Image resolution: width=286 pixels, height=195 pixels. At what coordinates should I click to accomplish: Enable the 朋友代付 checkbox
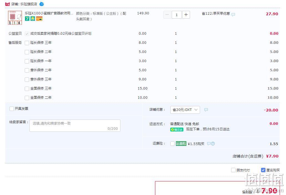[233, 170]
